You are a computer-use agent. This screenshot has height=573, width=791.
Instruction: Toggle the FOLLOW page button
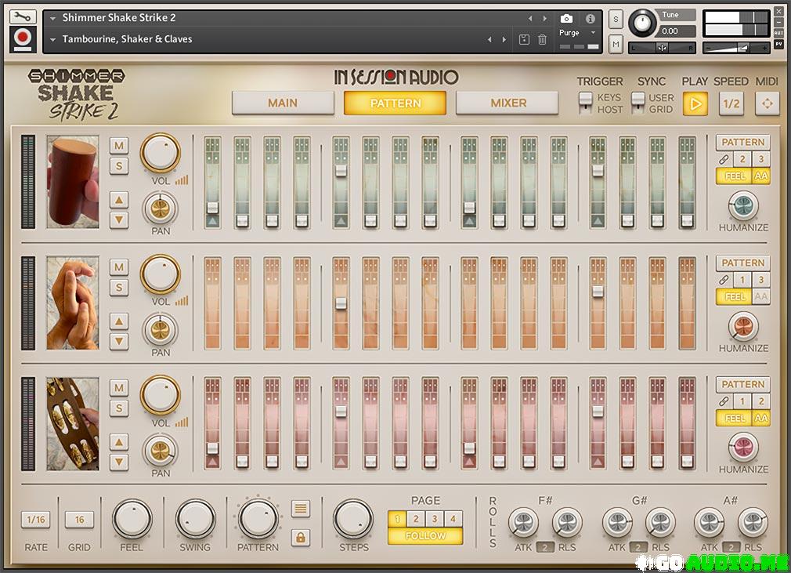pyautogui.click(x=425, y=535)
